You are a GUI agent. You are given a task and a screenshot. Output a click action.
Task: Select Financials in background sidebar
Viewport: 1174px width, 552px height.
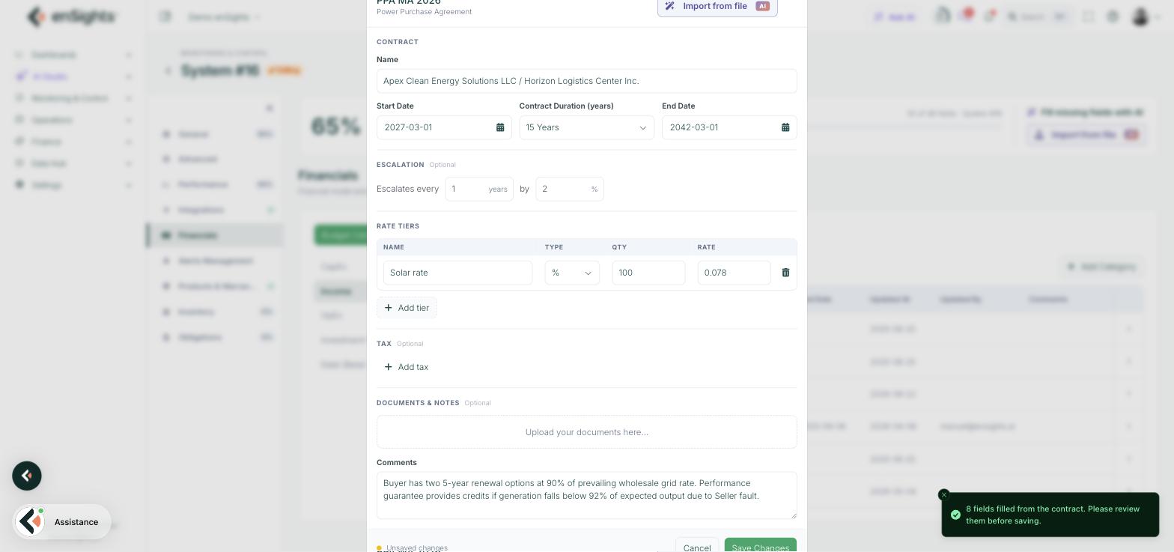(x=216, y=235)
